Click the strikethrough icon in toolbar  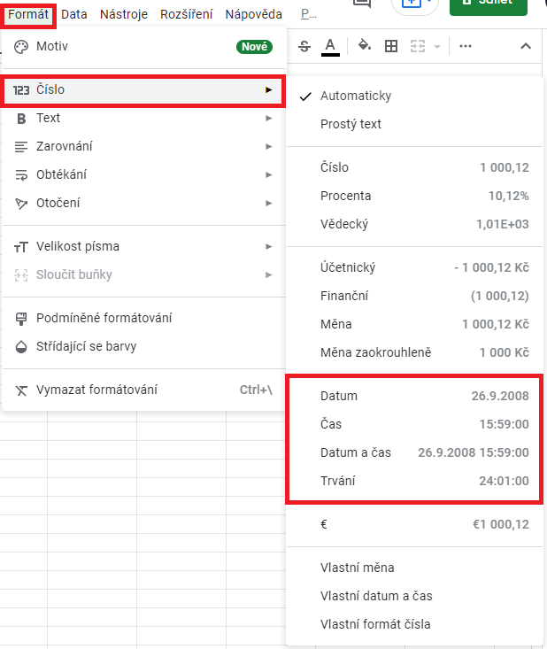(305, 46)
